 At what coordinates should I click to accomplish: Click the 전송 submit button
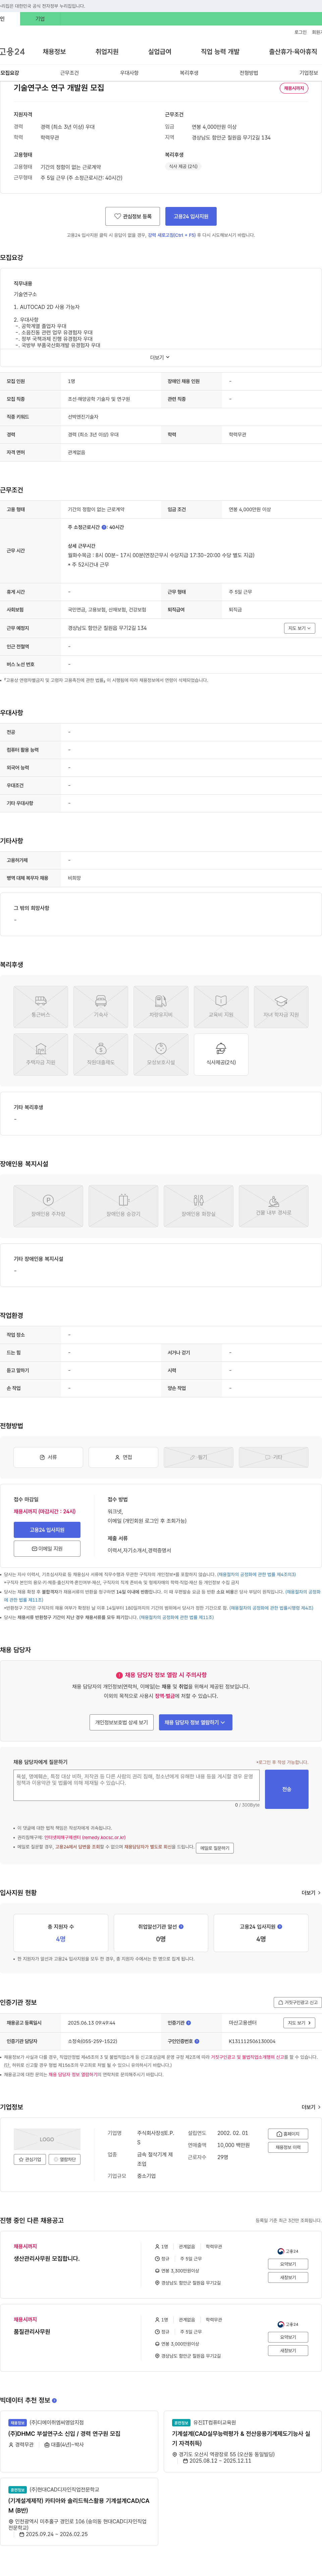[287, 1789]
